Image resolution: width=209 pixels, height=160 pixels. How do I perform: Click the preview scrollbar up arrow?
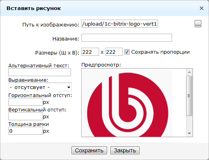click(189, 72)
